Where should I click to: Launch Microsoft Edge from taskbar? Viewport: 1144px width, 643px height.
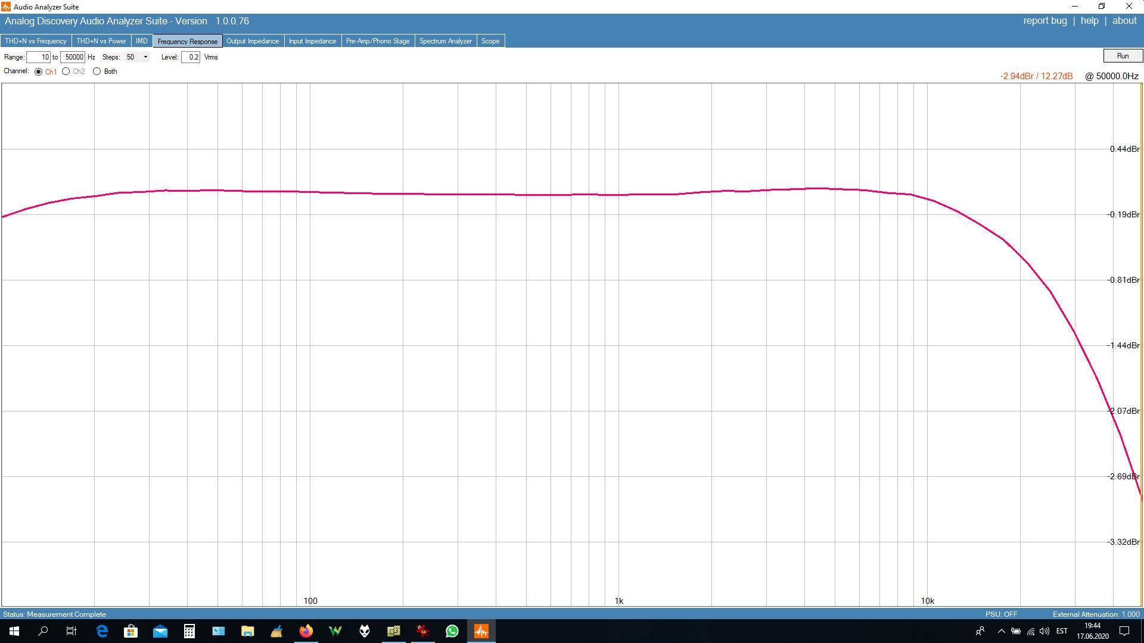102,631
